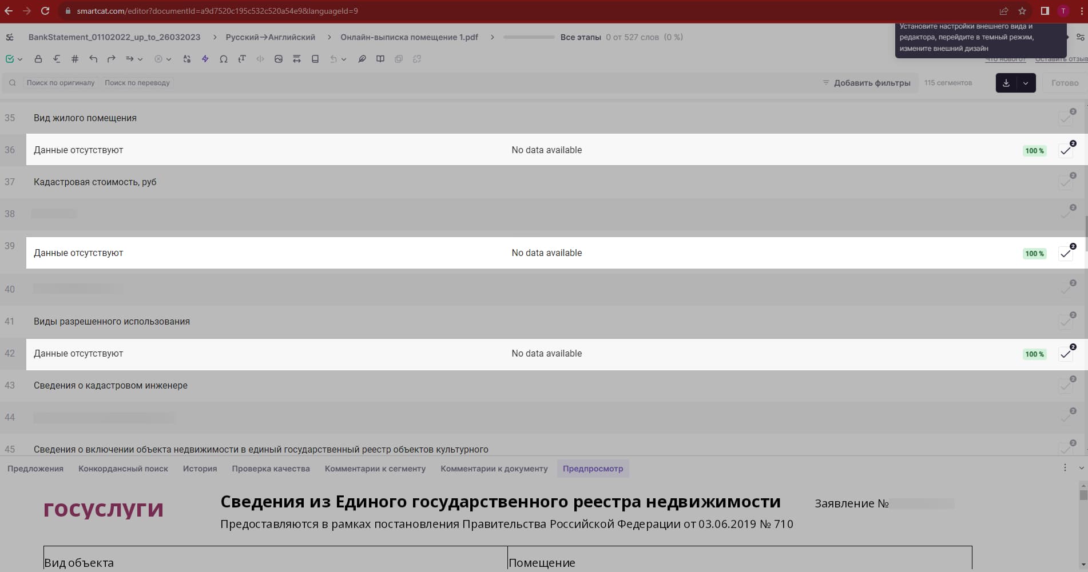The image size is (1088, 572).
Task: Click the copy source to target icon
Action: 57,59
